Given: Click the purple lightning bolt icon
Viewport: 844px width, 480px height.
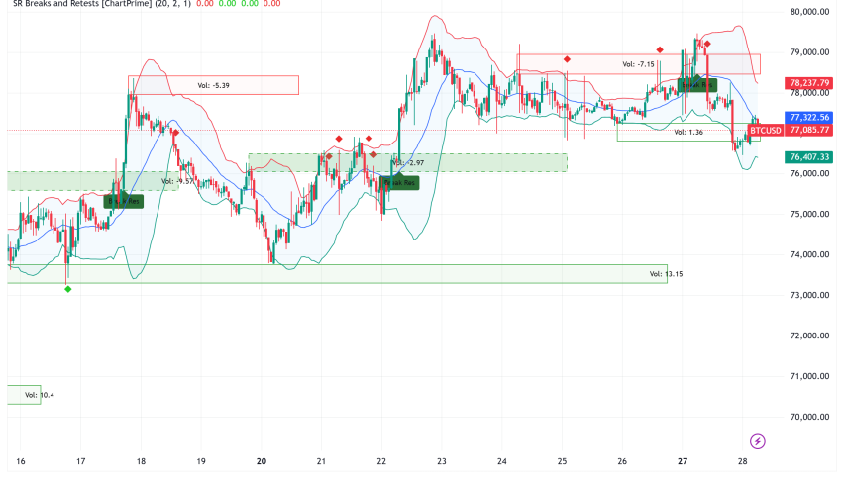Looking at the screenshot, I should point(758,440).
